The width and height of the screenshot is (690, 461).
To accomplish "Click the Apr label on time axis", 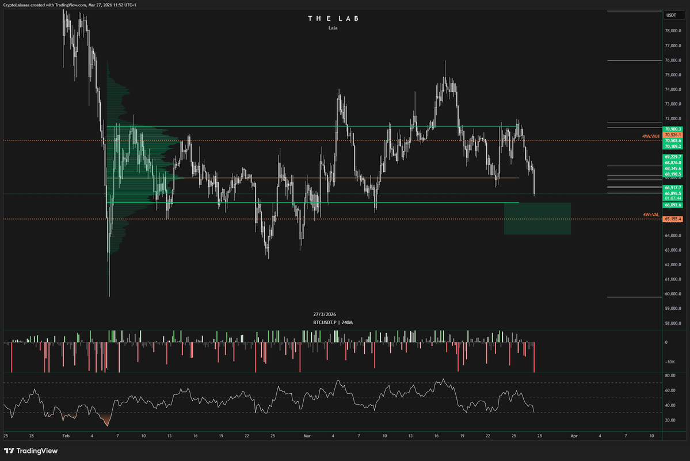I will click(574, 436).
